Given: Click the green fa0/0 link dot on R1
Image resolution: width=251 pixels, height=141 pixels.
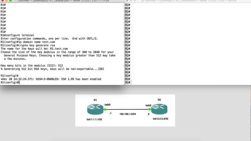Looking at the screenshot, I should [105, 110].
